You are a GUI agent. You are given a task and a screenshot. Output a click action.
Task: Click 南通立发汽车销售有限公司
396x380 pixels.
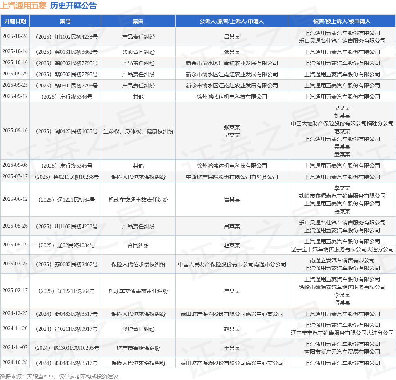tap(342, 260)
